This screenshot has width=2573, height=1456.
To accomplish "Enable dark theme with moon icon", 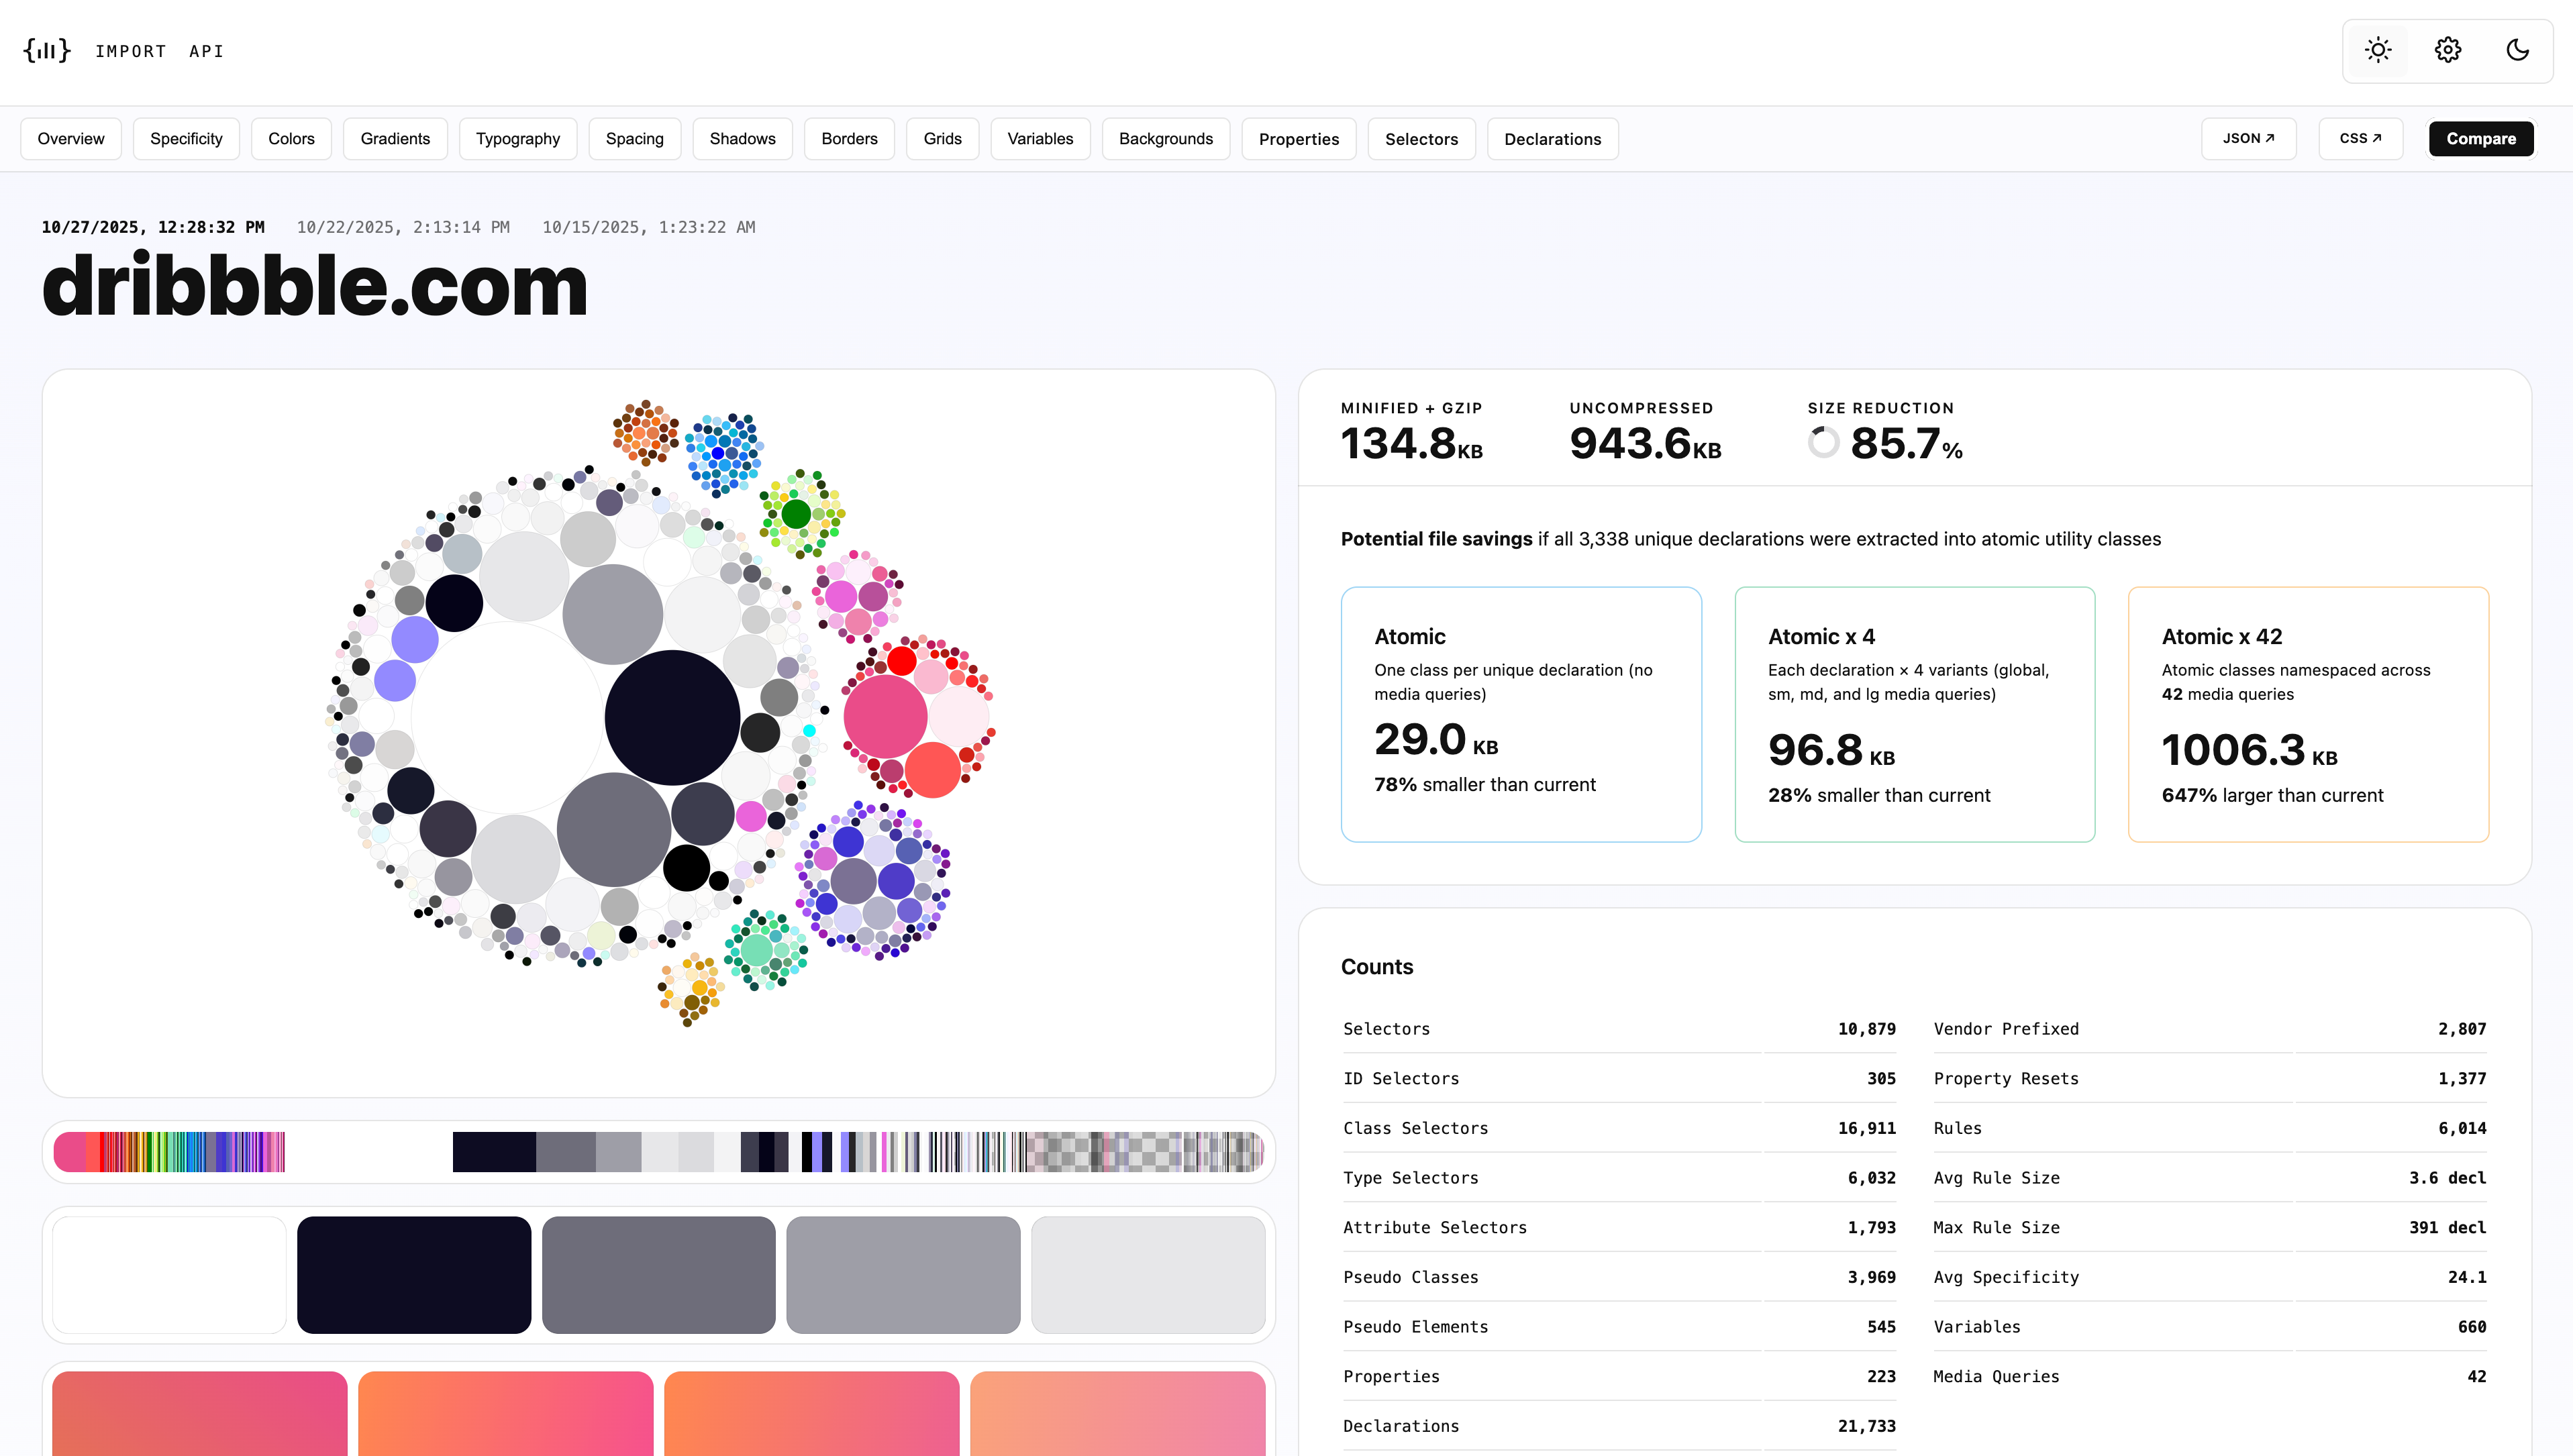I will point(2518,49).
